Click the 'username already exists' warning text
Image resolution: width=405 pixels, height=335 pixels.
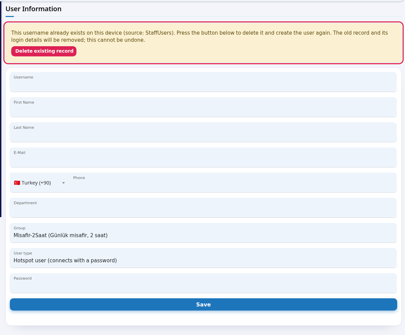point(199,36)
